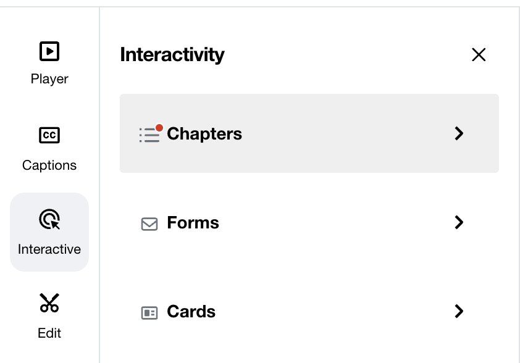This screenshot has height=363, width=520.
Task: Expand the Cards row chevron
Action: 459,311
